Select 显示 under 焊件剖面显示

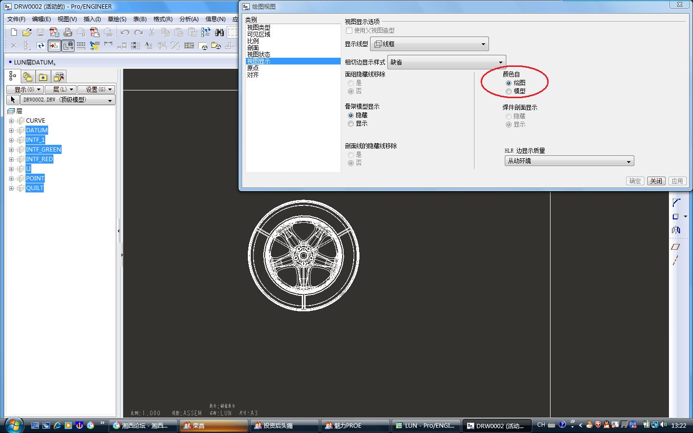pyautogui.click(x=509, y=125)
